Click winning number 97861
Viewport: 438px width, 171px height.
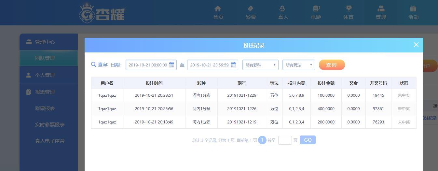coord(378,109)
